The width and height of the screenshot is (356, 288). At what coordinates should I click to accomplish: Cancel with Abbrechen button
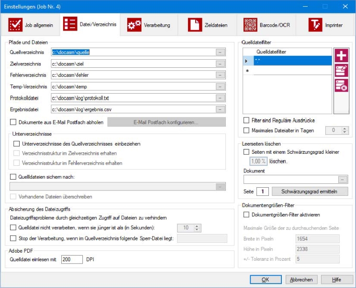point(301,280)
